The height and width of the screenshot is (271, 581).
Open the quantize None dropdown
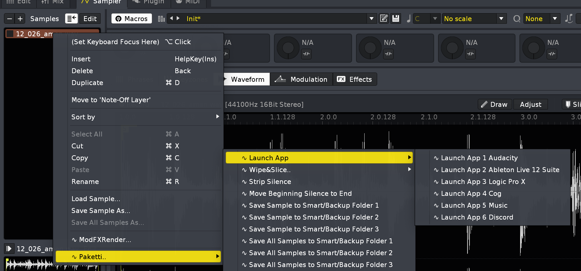[x=555, y=19]
